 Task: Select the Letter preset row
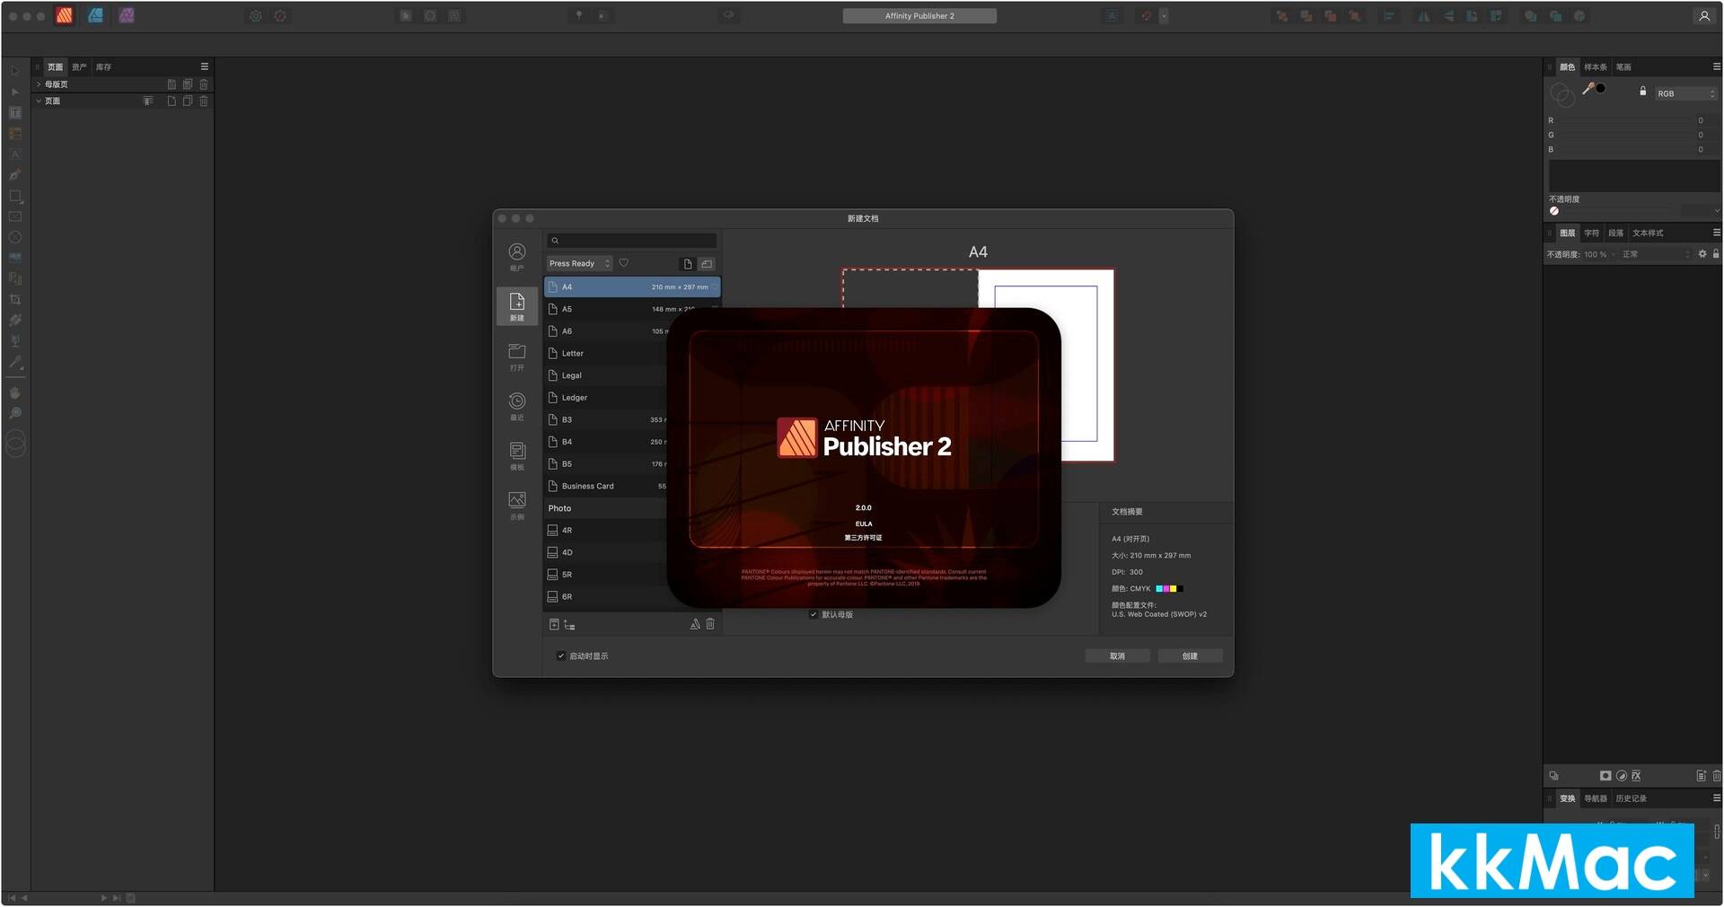coord(606,354)
